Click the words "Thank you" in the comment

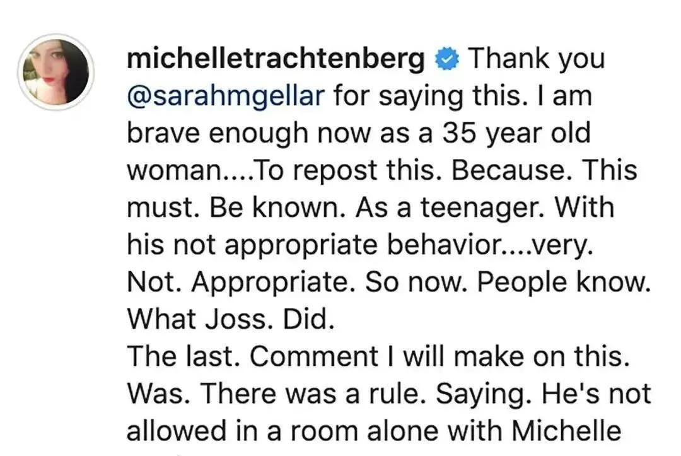coord(534,59)
